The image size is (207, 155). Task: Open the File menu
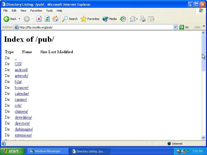5,11
